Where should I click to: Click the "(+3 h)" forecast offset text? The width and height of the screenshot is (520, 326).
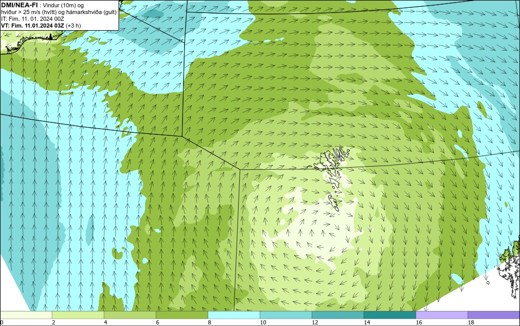[x=73, y=26]
